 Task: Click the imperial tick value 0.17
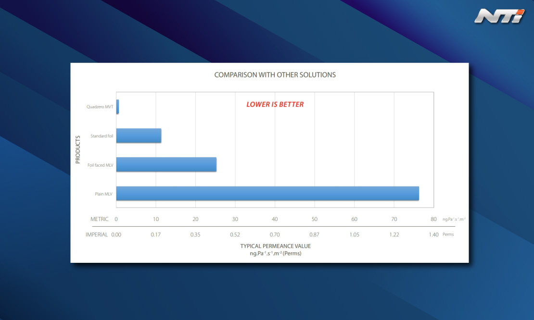(x=156, y=234)
